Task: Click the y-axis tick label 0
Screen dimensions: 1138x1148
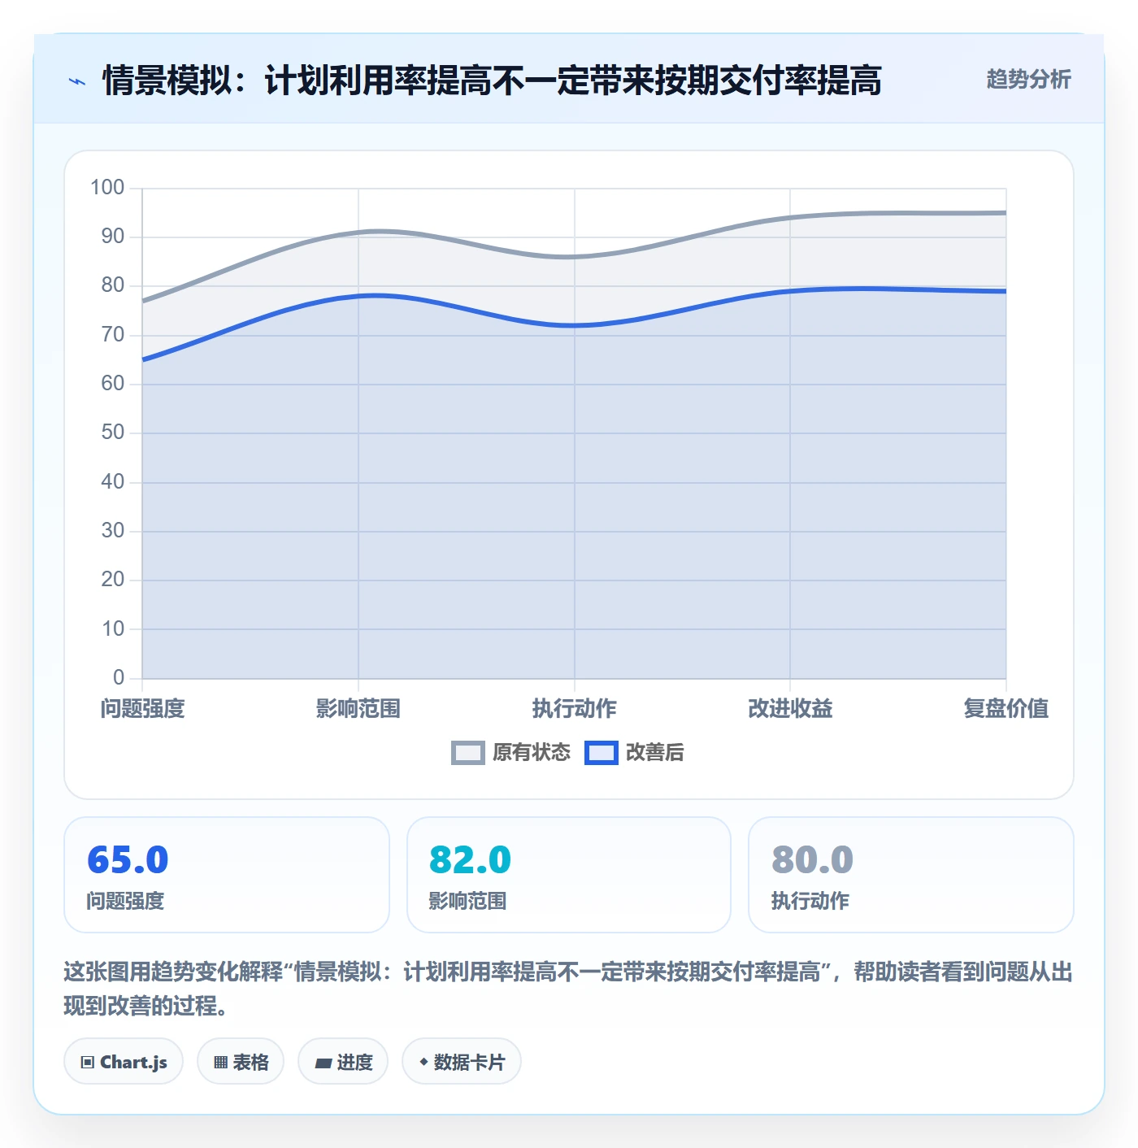Action: click(119, 677)
